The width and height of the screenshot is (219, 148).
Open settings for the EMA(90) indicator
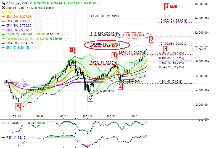tap(35, 25)
